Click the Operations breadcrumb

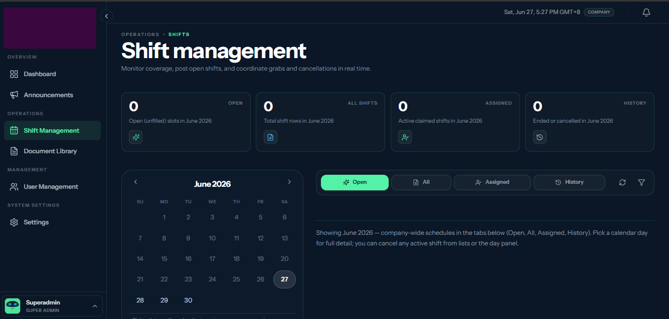(x=140, y=35)
